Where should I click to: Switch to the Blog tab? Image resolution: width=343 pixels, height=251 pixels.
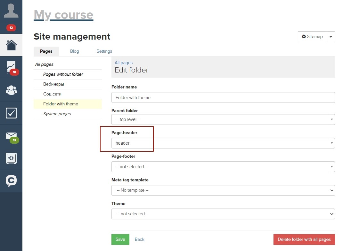74,51
